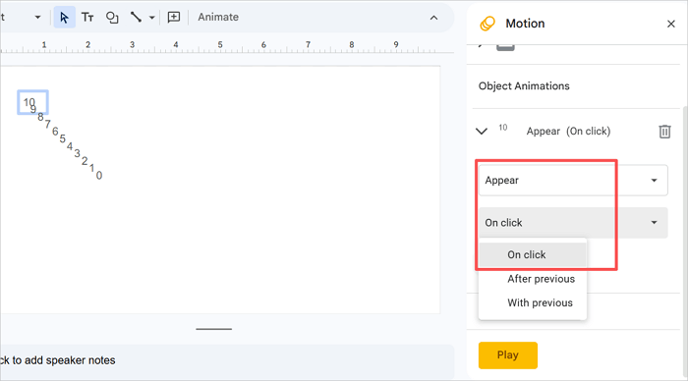Click the Add comment icon
The height and width of the screenshot is (381, 688).
174,18
